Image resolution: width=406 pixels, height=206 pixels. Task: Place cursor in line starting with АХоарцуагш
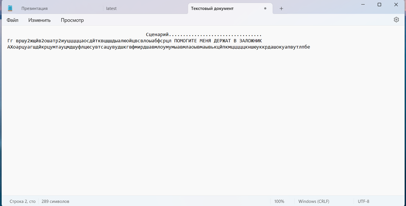(159, 47)
